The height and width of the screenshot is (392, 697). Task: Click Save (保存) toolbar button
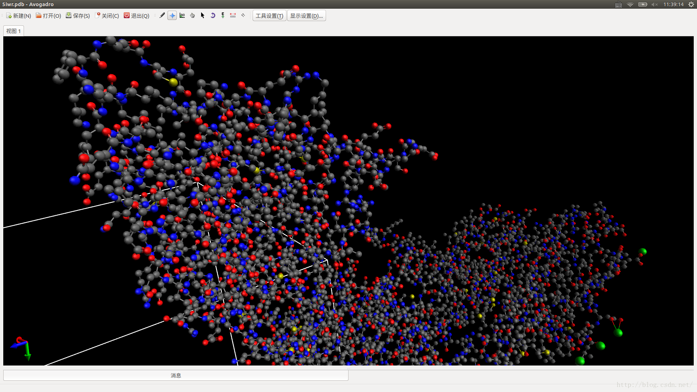point(78,16)
